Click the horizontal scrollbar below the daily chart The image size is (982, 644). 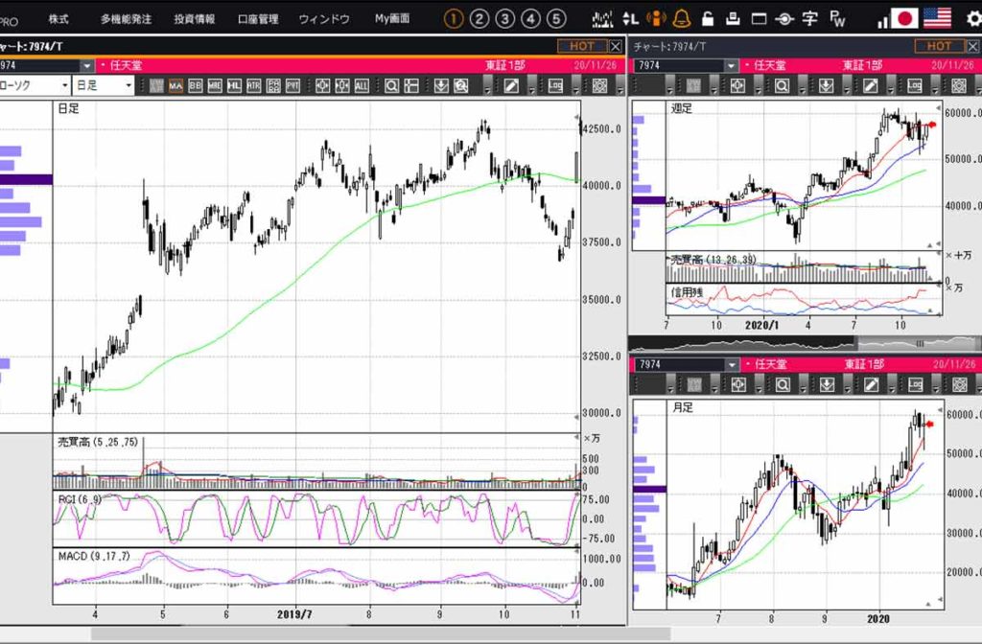pyautogui.click(x=336, y=634)
